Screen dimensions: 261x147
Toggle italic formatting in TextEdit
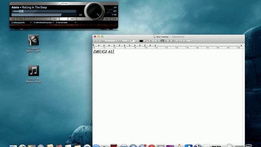point(154,41)
